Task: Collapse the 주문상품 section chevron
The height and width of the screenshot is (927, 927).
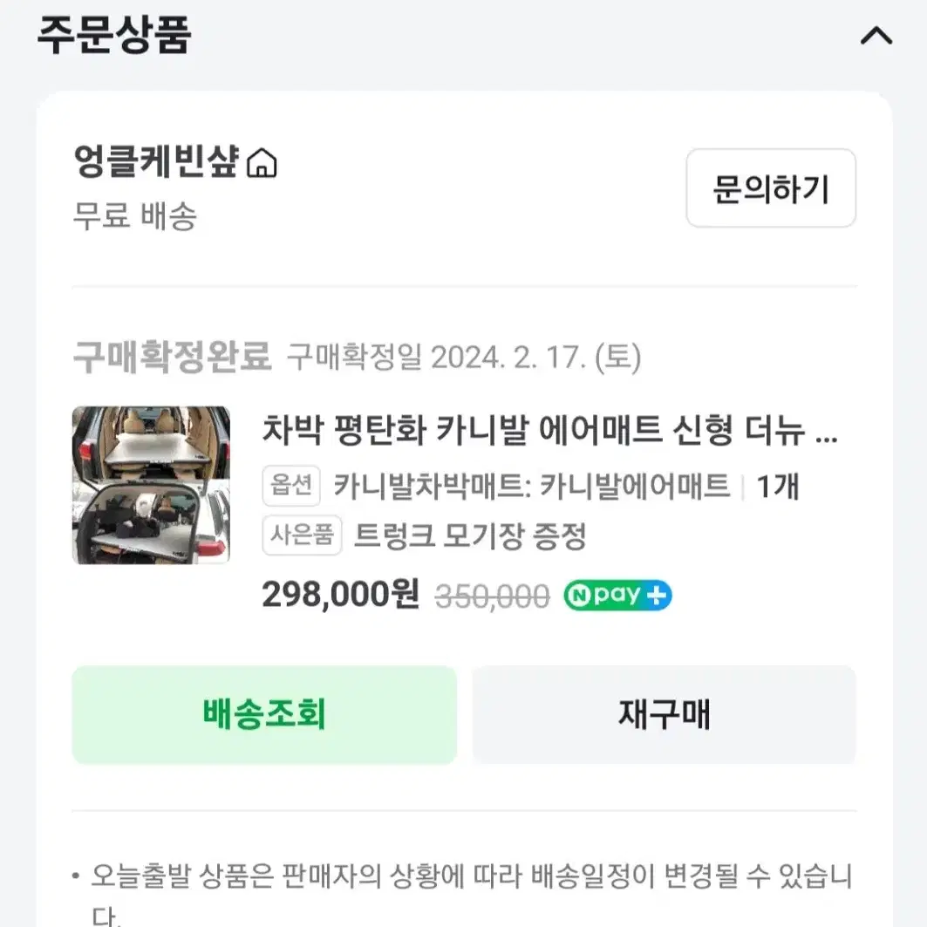Action: [x=876, y=36]
